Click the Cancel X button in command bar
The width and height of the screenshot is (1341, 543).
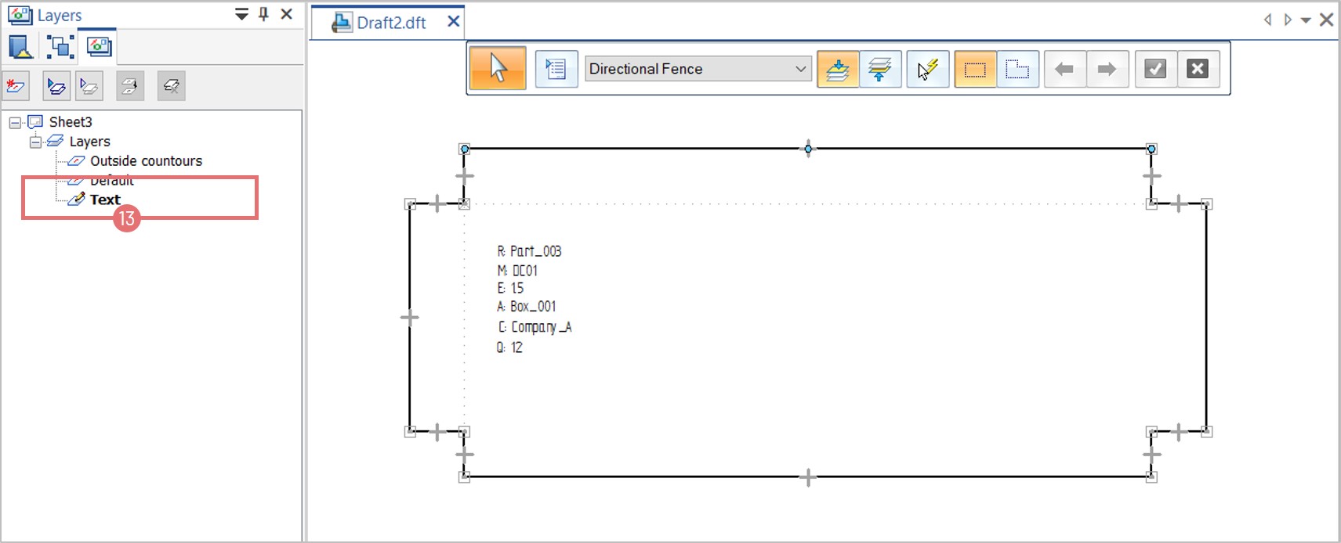(x=1198, y=69)
